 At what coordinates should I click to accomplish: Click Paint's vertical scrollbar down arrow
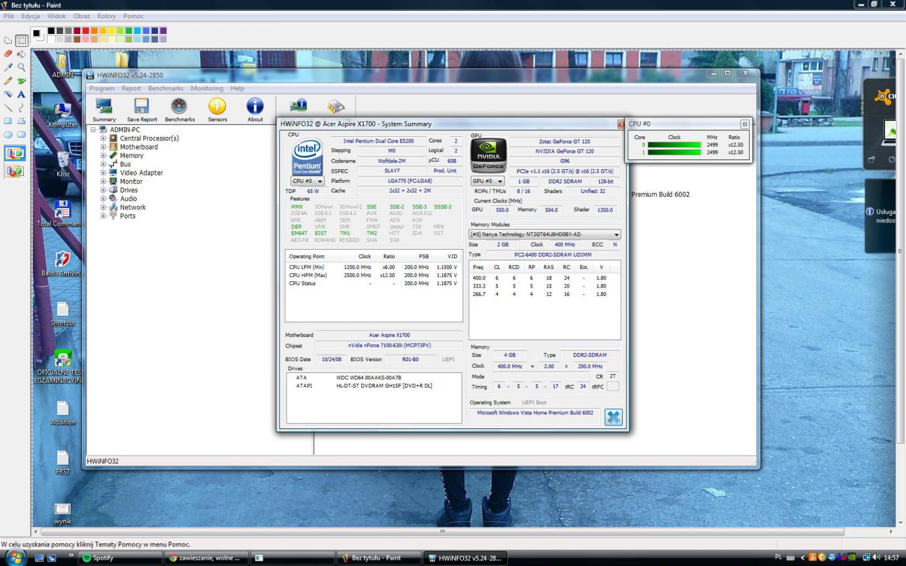[x=900, y=522]
